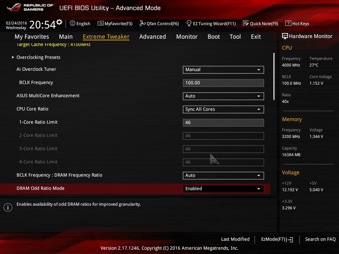Click the Hot Keys question mark icon
Viewport: 339px width, 254px height.
pos(288,23)
